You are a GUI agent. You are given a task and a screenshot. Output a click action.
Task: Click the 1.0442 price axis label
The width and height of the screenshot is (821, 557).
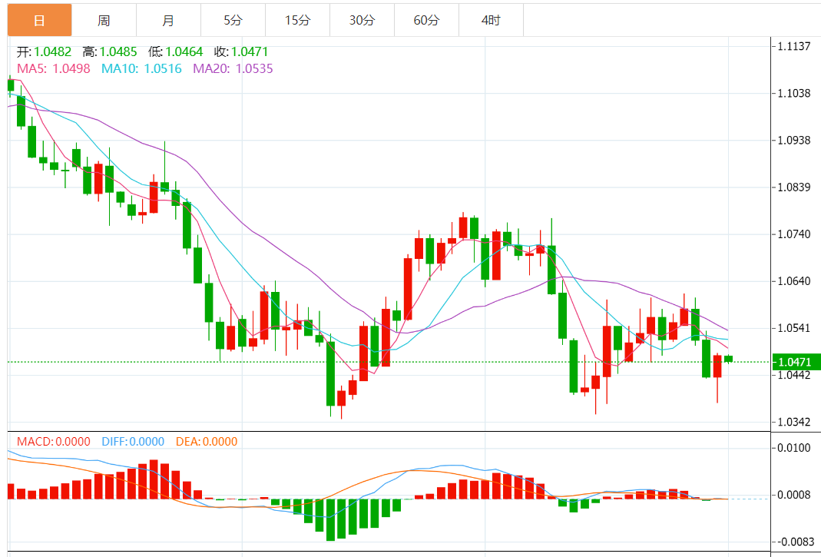tap(794, 375)
